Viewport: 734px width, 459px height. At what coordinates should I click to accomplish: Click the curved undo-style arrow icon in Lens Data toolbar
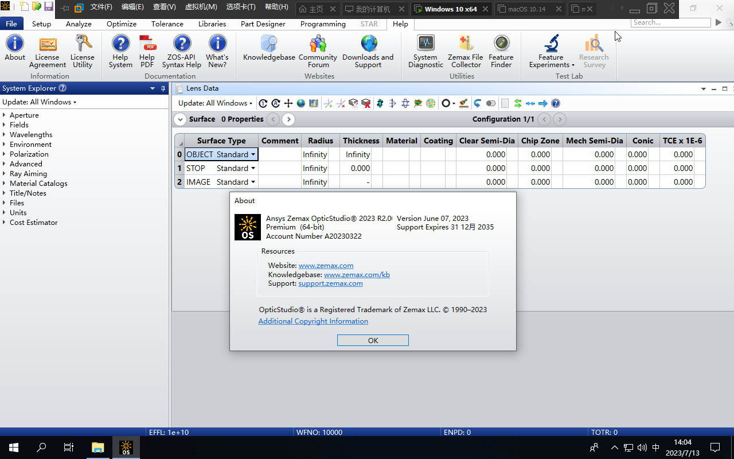[477, 103]
